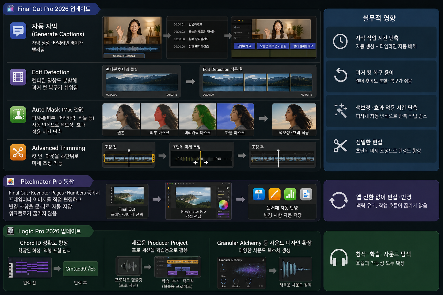
Task: Click the Density knob in Granular Alchemy
Action: [236, 281]
